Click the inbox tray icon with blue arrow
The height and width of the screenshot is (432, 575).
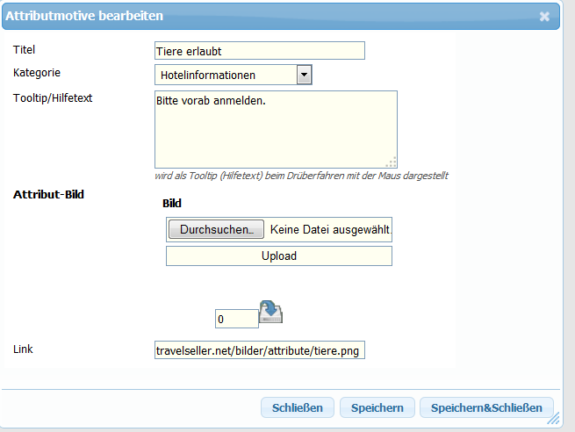(x=270, y=313)
